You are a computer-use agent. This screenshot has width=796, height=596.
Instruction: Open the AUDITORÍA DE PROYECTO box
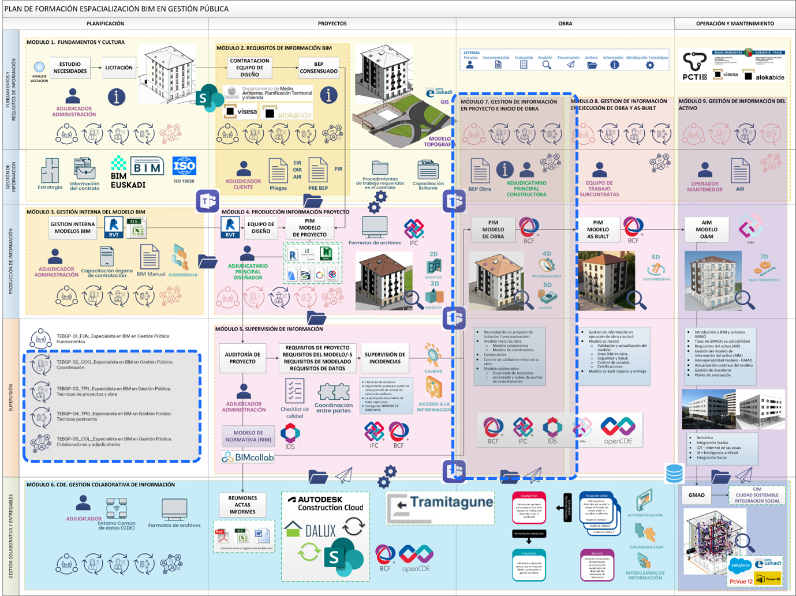click(x=242, y=358)
